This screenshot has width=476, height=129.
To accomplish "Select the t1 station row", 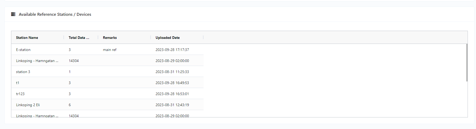I will point(107,82).
